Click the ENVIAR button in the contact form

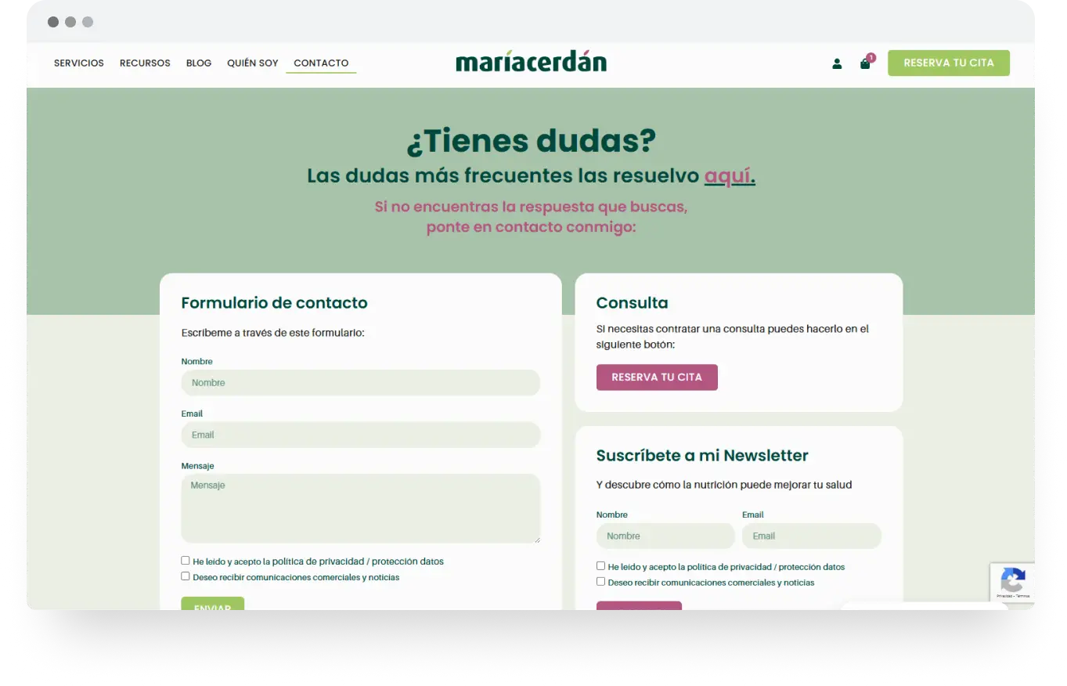(x=213, y=604)
